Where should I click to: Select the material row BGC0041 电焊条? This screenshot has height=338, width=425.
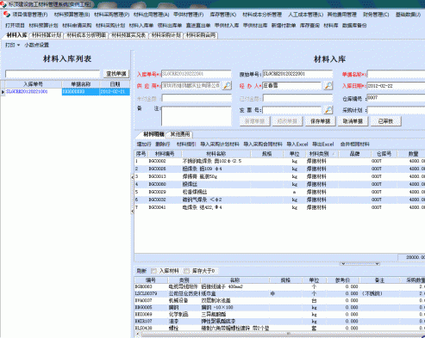point(279,207)
